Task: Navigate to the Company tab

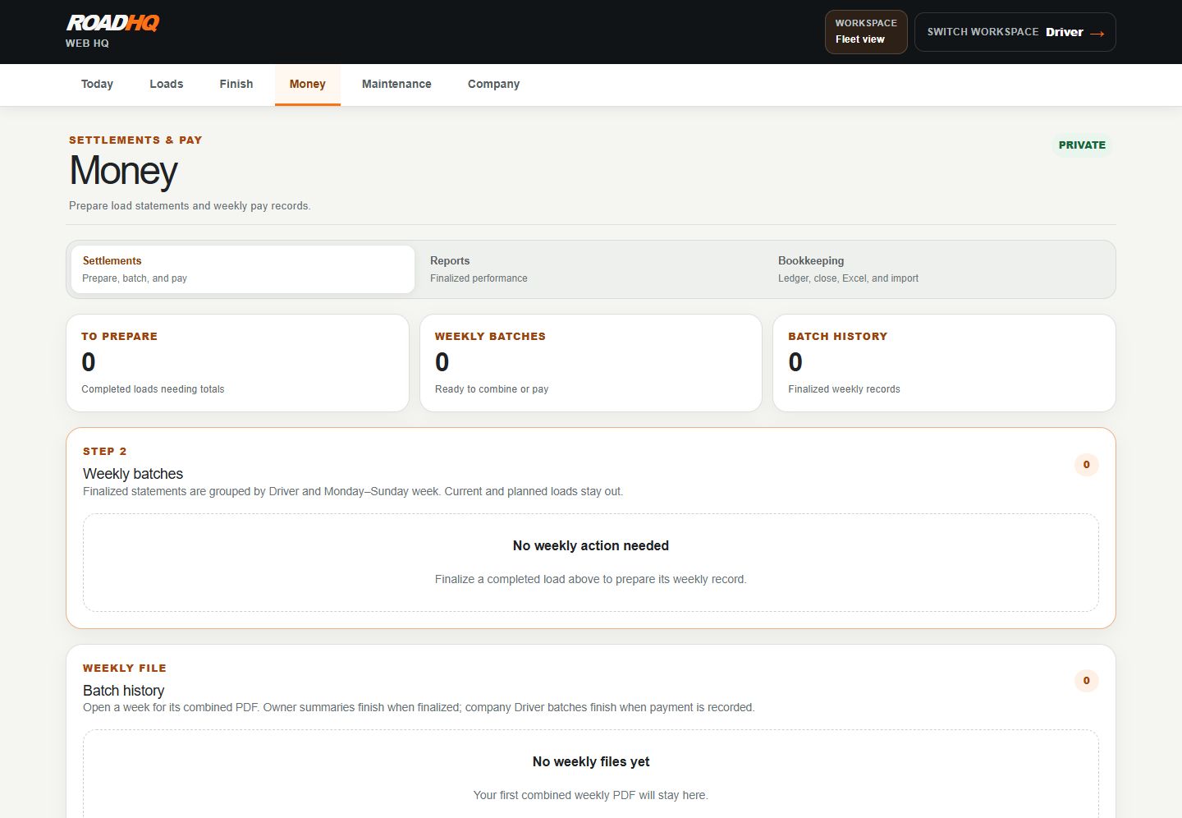Action: (x=494, y=84)
